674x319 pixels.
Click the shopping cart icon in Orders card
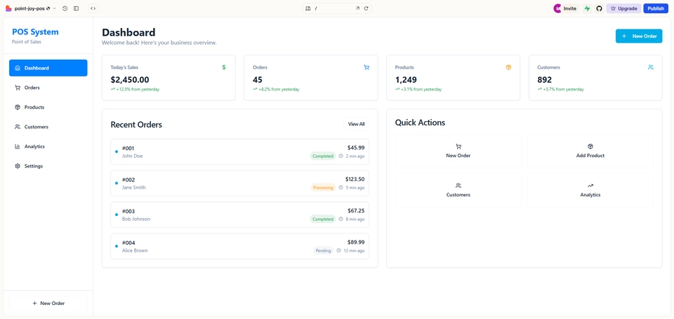point(366,67)
